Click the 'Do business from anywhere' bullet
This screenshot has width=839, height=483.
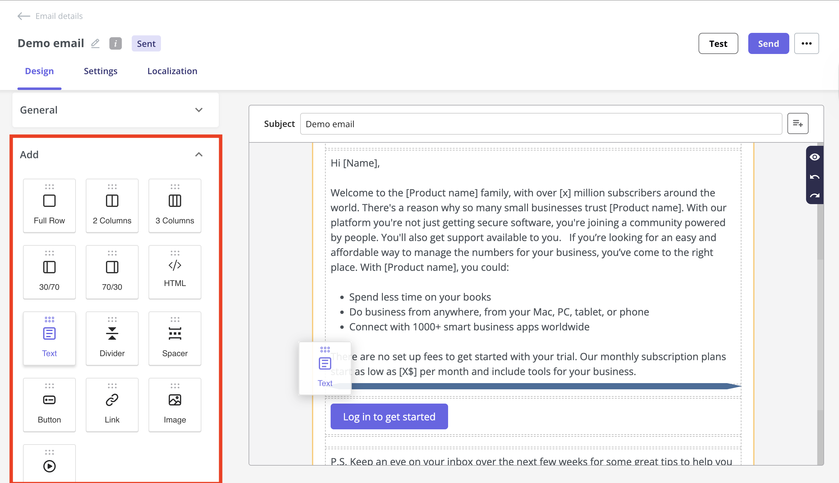click(499, 312)
